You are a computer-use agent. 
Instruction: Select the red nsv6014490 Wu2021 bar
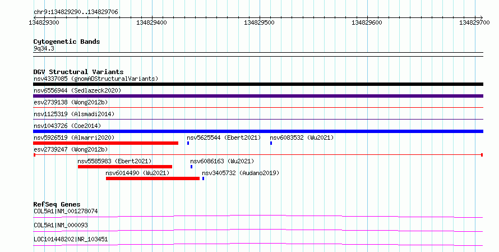[153, 178]
